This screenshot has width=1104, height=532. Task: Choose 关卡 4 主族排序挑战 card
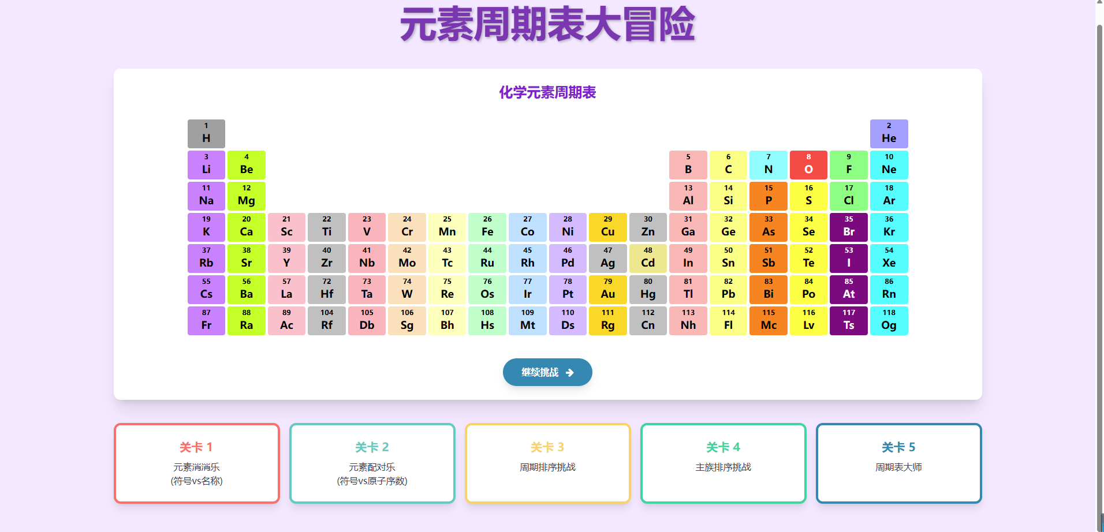[x=723, y=463]
